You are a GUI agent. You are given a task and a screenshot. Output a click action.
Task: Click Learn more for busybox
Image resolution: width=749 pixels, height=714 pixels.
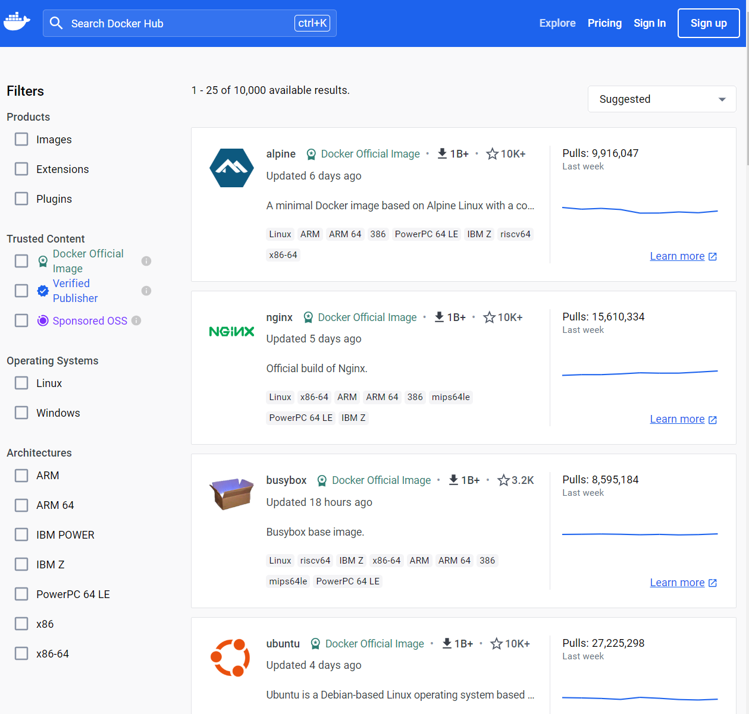coord(677,583)
